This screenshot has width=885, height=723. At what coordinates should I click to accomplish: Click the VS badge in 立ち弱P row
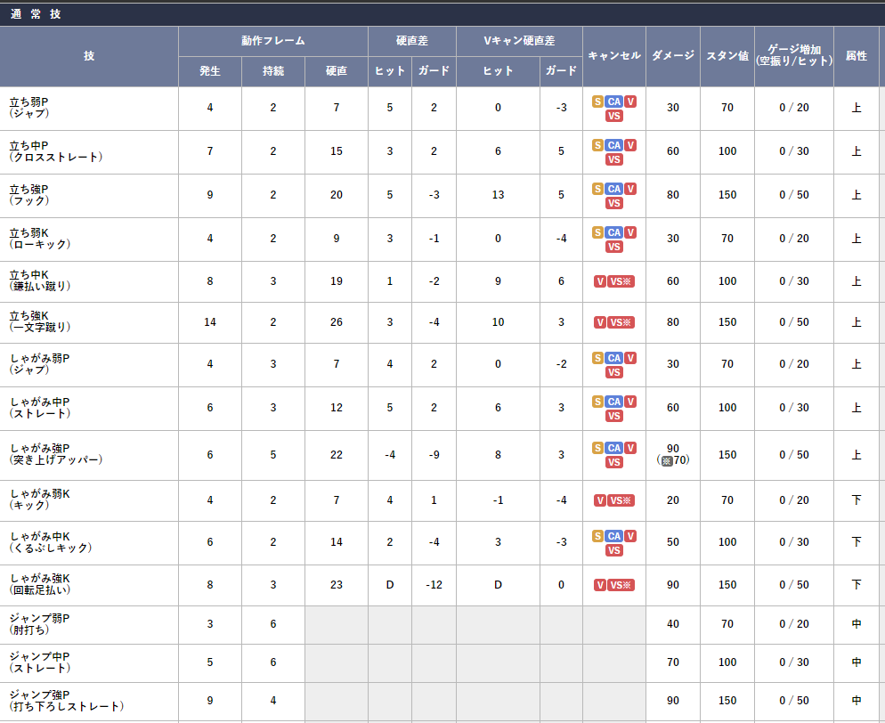point(614,116)
